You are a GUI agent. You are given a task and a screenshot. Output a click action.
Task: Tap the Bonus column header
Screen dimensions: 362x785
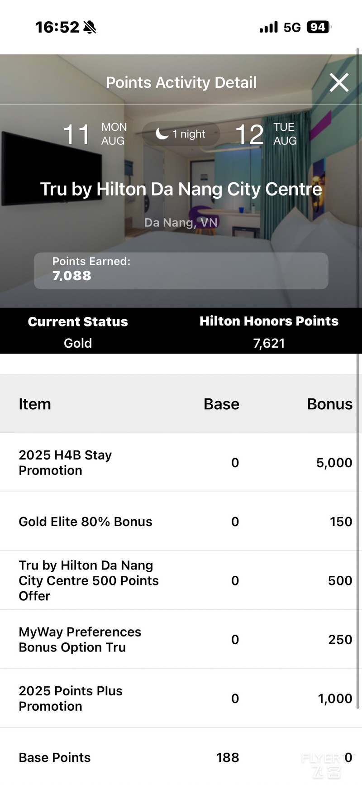pyautogui.click(x=329, y=404)
